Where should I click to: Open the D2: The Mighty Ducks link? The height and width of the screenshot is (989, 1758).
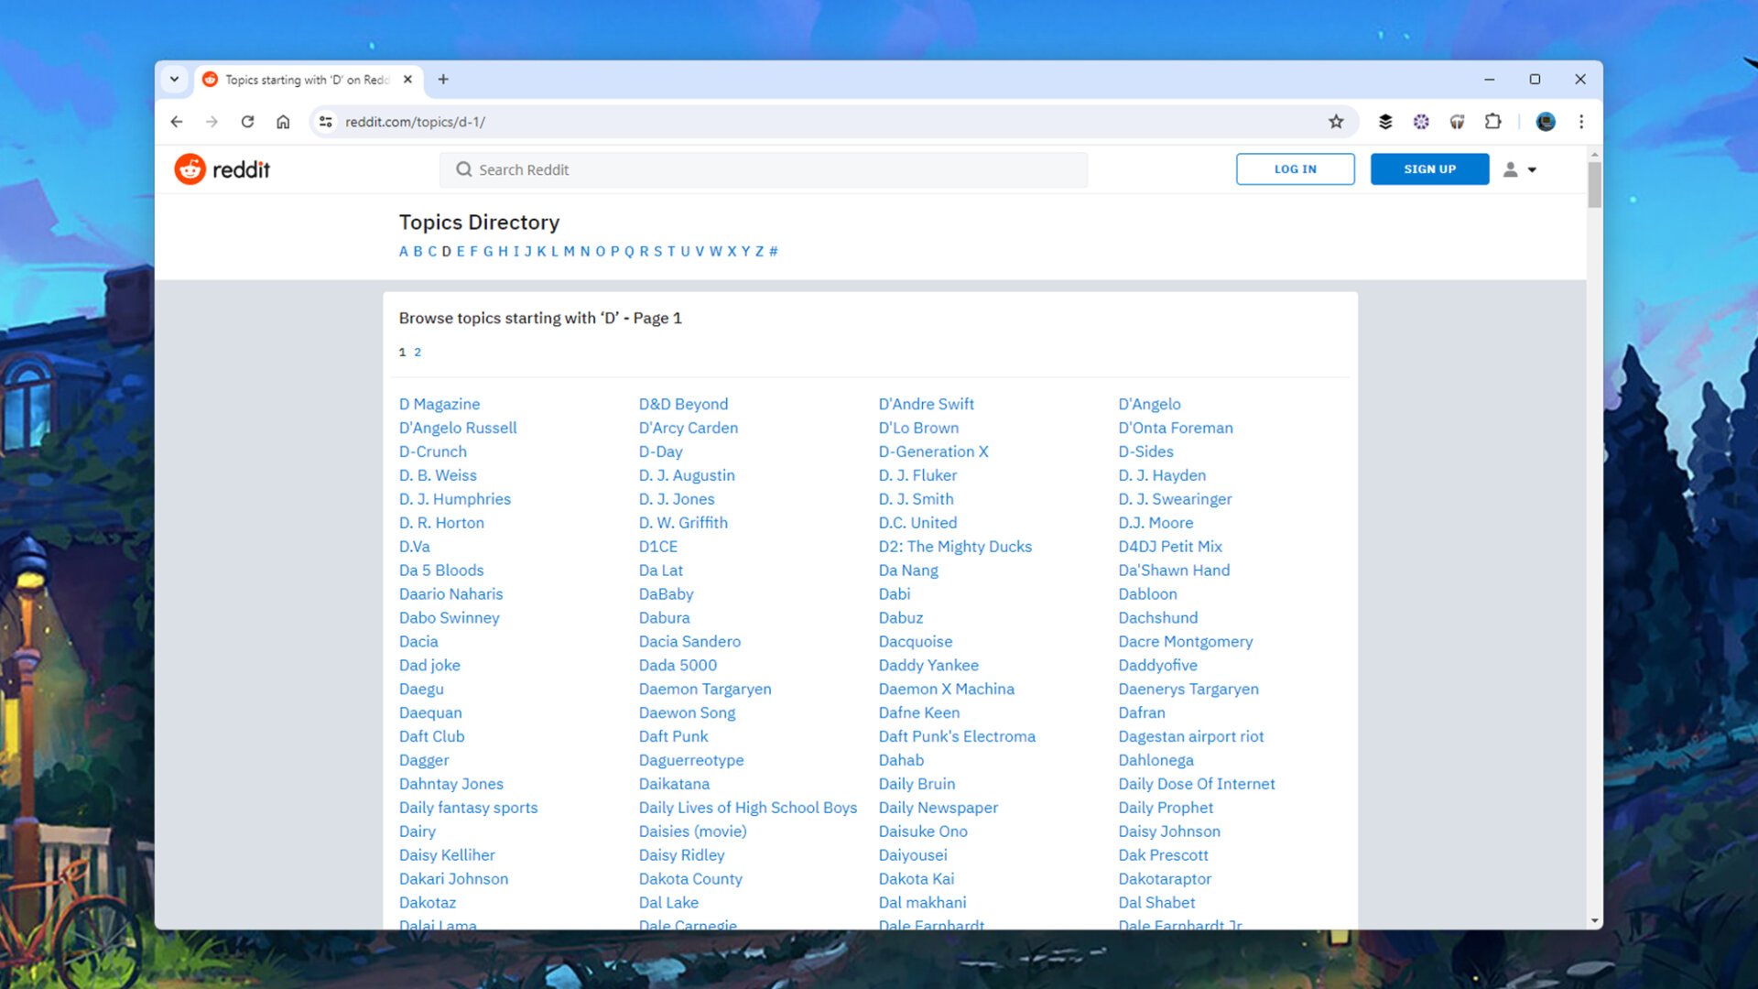coord(955,546)
